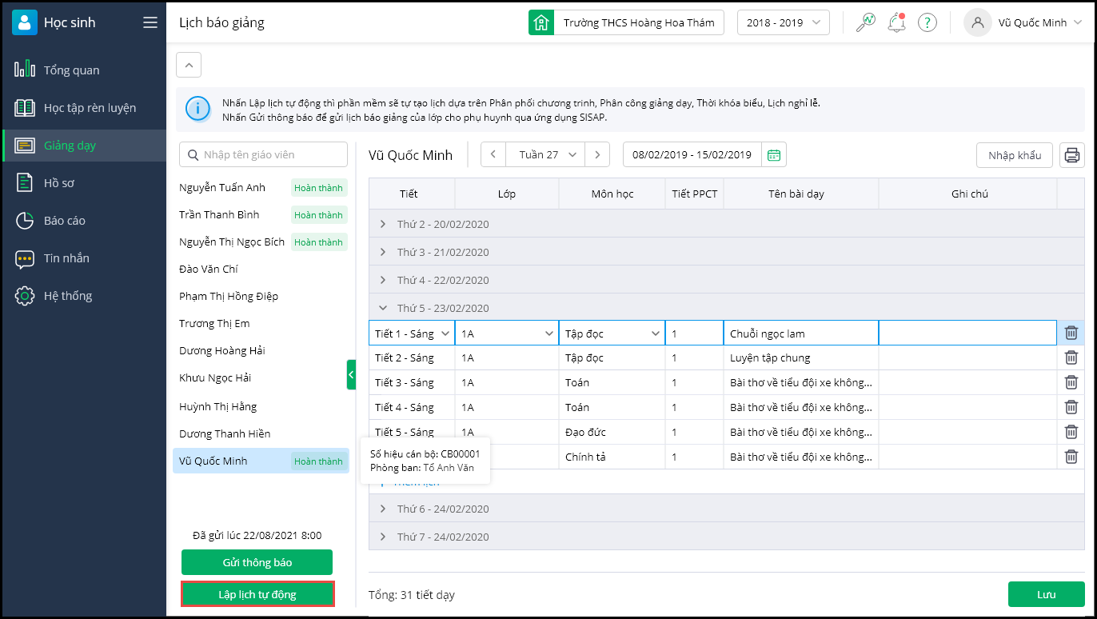The height and width of the screenshot is (619, 1097).
Task: Open the calendar date picker icon
Action: (x=773, y=155)
